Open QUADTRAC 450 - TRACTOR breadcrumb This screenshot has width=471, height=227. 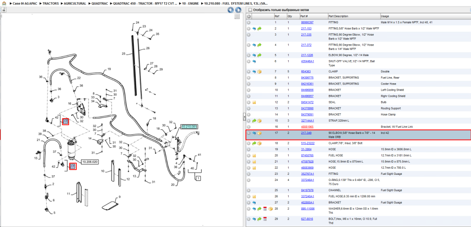click(x=145, y=4)
